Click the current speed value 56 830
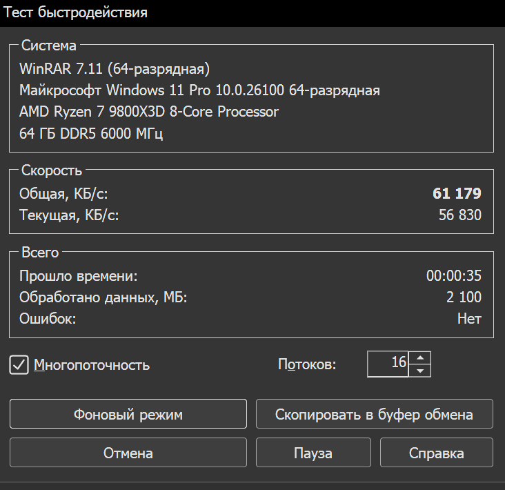 click(x=460, y=215)
